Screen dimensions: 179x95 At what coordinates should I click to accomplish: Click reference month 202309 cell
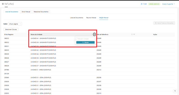point(99,89)
